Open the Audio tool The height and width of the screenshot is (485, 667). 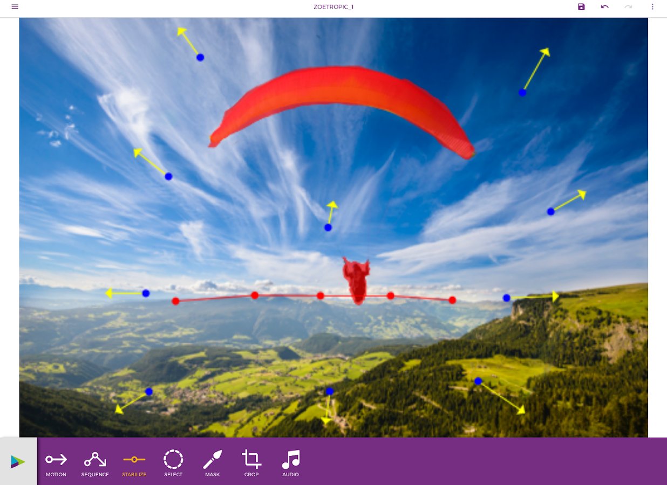291,464
